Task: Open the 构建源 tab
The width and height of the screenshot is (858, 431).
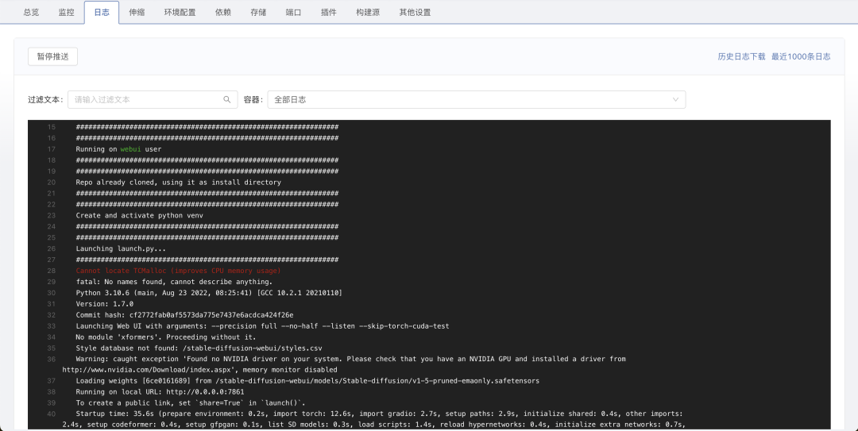Action: [368, 13]
